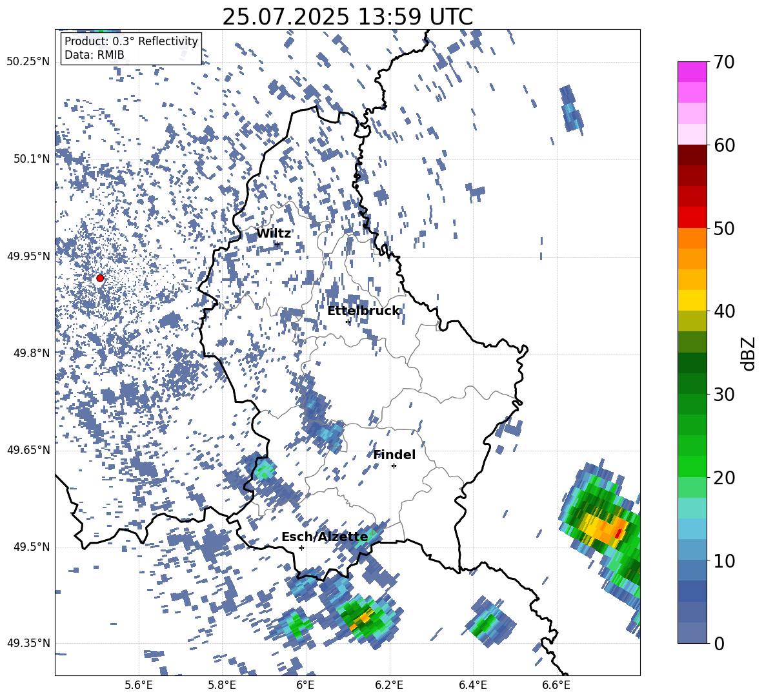Click the magenta top swatch of colorbar

(x=692, y=72)
